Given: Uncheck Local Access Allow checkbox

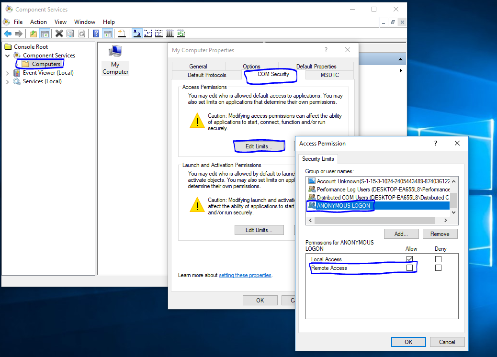Looking at the screenshot, I should 409,259.
